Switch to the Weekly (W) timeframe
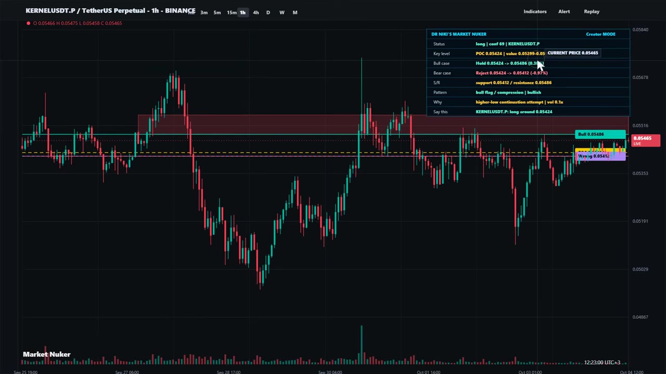The image size is (666, 374). click(281, 12)
